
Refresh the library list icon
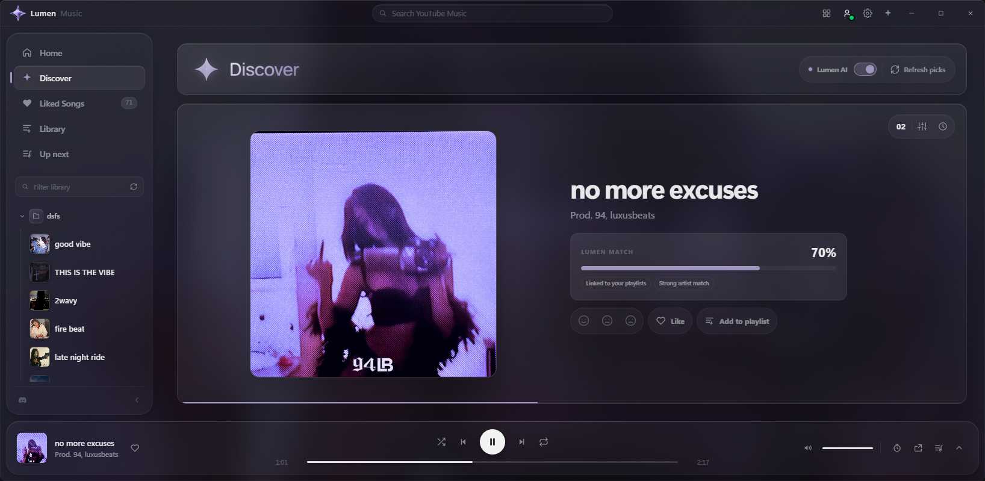click(134, 187)
